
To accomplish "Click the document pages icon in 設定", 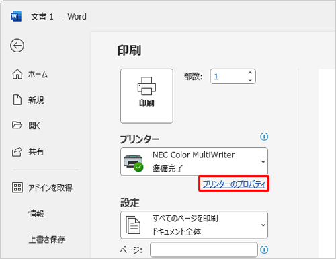I will click(x=133, y=225).
